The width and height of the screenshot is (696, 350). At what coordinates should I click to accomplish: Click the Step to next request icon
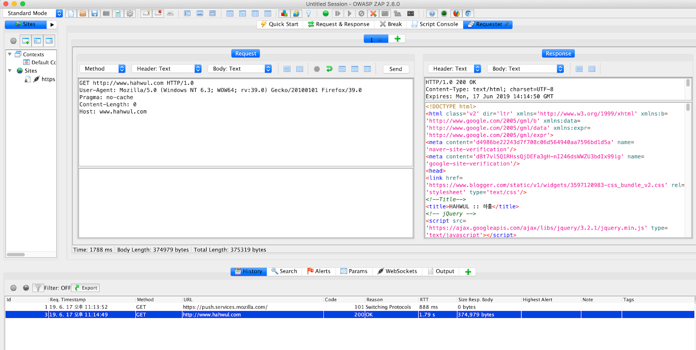[x=338, y=13]
